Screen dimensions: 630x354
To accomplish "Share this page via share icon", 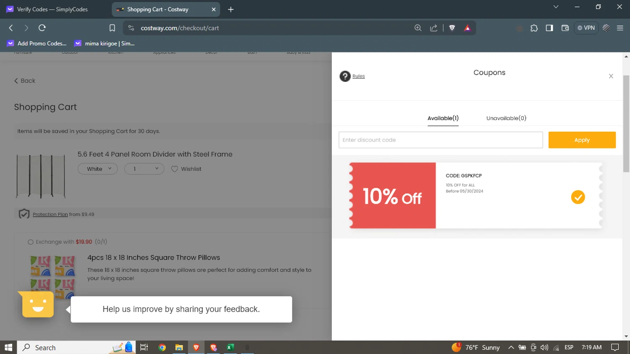I will tap(434, 28).
